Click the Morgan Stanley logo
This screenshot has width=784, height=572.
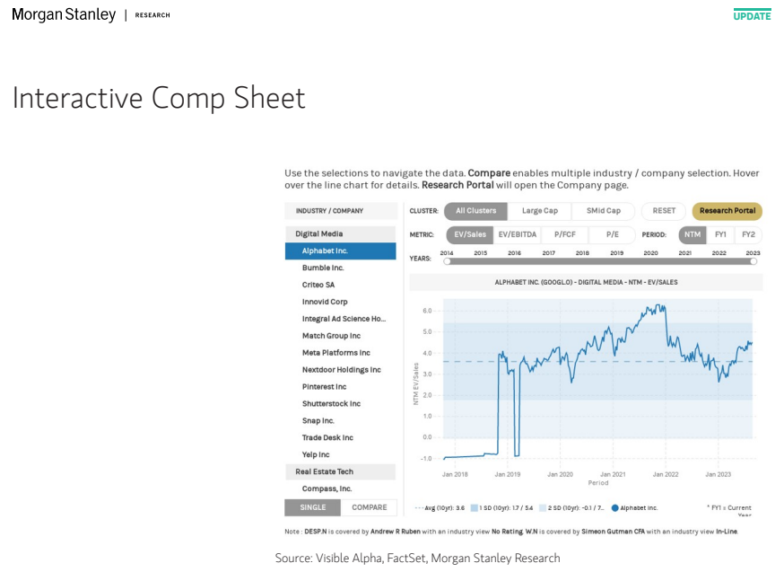point(64,15)
